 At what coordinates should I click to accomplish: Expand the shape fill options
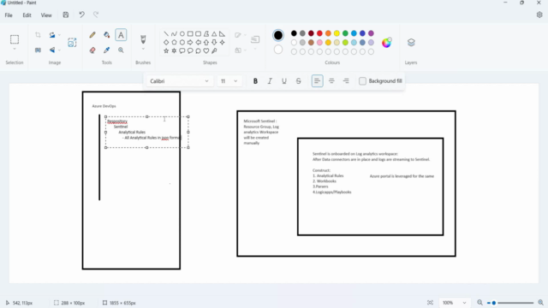pos(245,50)
